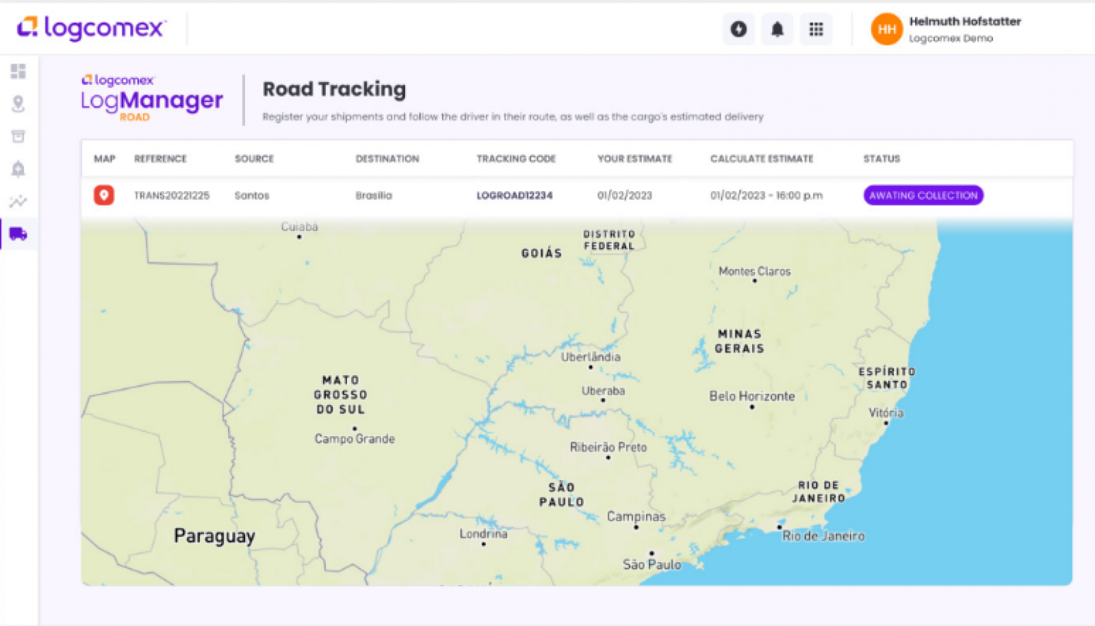Select the truck Road Tracking sidebar icon
This screenshot has width=1095, height=626.
(x=18, y=234)
